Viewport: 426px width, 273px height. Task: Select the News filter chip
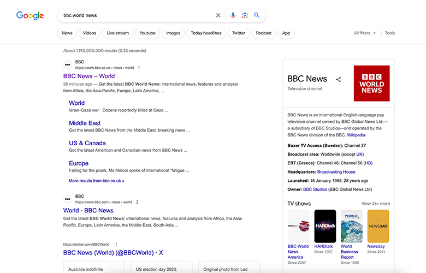(67, 33)
